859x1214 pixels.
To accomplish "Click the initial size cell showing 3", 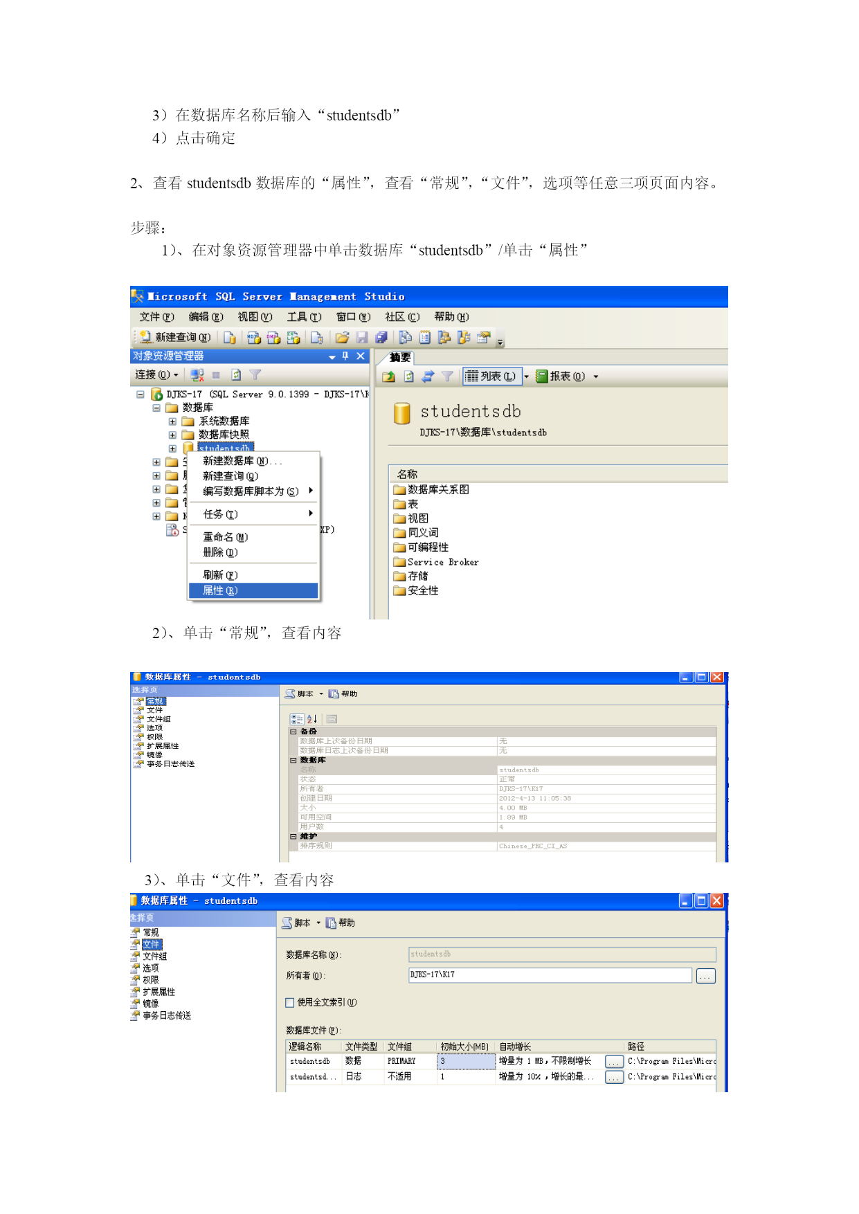I will pos(466,1061).
